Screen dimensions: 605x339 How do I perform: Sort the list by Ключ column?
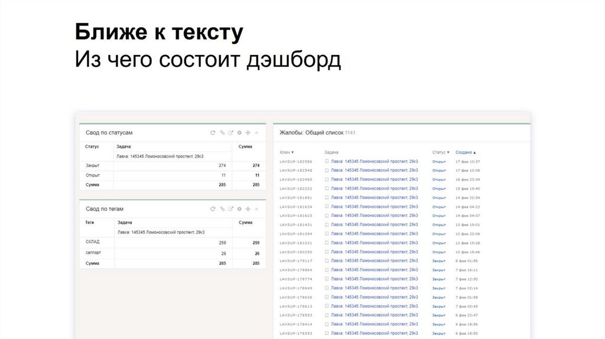pyautogui.click(x=287, y=152)
